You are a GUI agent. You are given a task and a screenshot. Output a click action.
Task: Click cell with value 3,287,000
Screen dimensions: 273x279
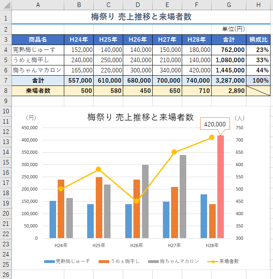(229, 81)
